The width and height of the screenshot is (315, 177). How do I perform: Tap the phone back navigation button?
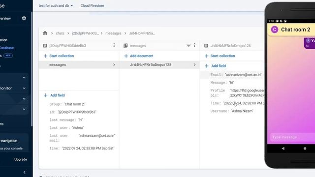[x=283, y=148]
